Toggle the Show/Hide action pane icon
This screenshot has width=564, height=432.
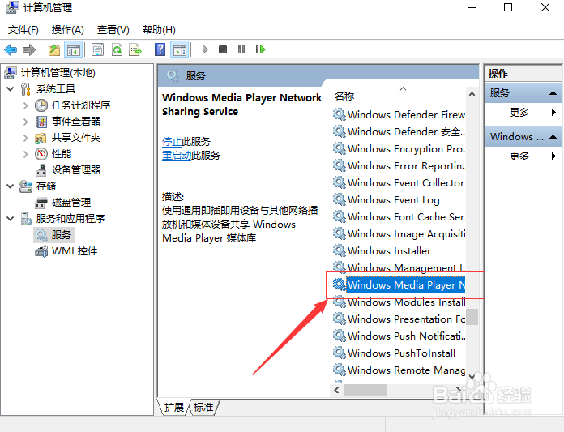pos(179,49)
